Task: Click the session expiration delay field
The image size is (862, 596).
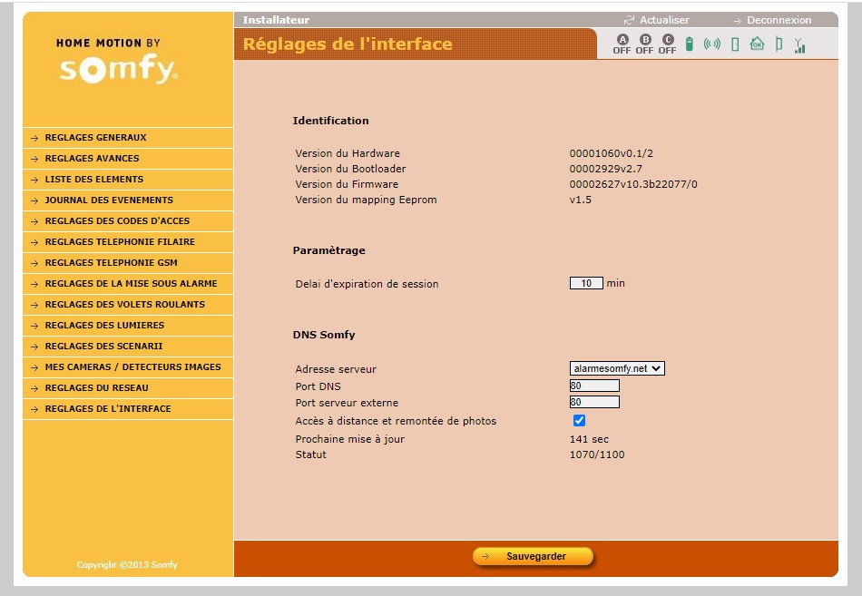Action: (586, 283)
